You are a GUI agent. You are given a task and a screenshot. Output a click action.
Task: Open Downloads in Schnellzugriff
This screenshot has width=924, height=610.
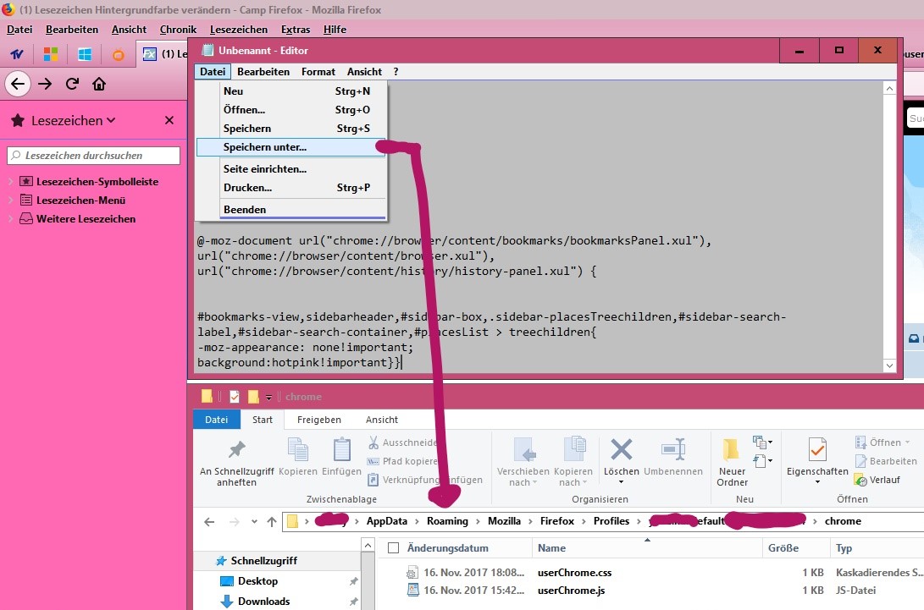coord(263,602)
